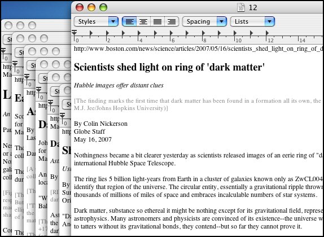Image resolution: width=324 pixels, height=237 pixels.
Task: Click the 'Globe Staff' line
Action: [89, 131]
